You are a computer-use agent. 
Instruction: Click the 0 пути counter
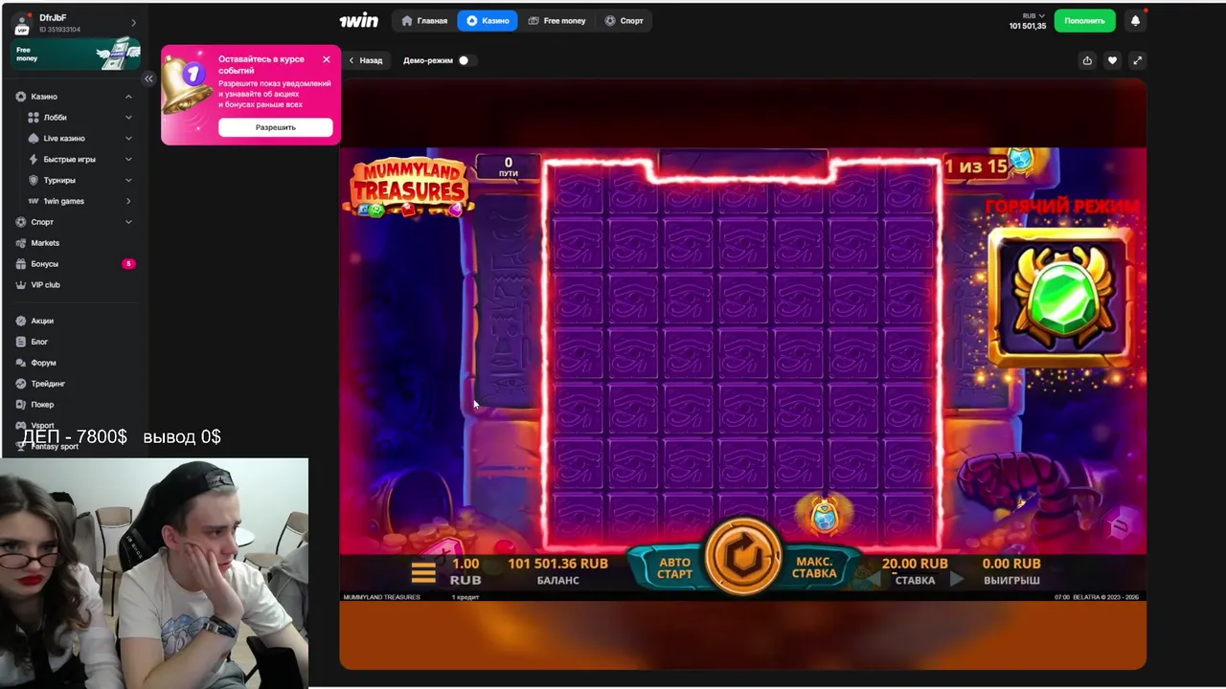pos(509,167)
